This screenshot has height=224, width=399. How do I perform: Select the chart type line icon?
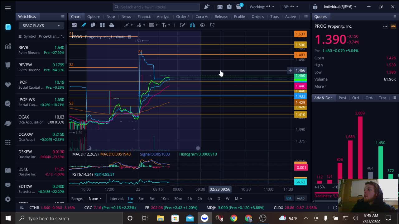[74, 25]
